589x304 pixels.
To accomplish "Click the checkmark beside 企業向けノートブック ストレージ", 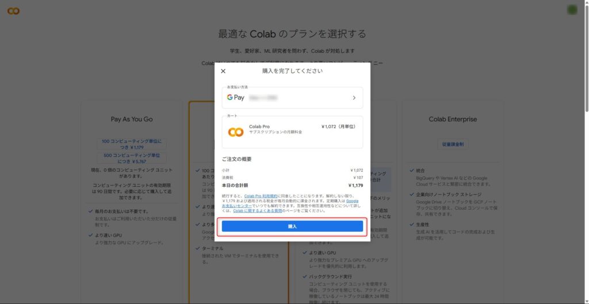I will 412,194.
